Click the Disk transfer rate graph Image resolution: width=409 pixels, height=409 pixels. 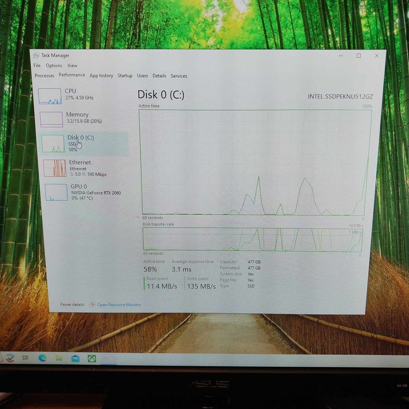[252, 240]
